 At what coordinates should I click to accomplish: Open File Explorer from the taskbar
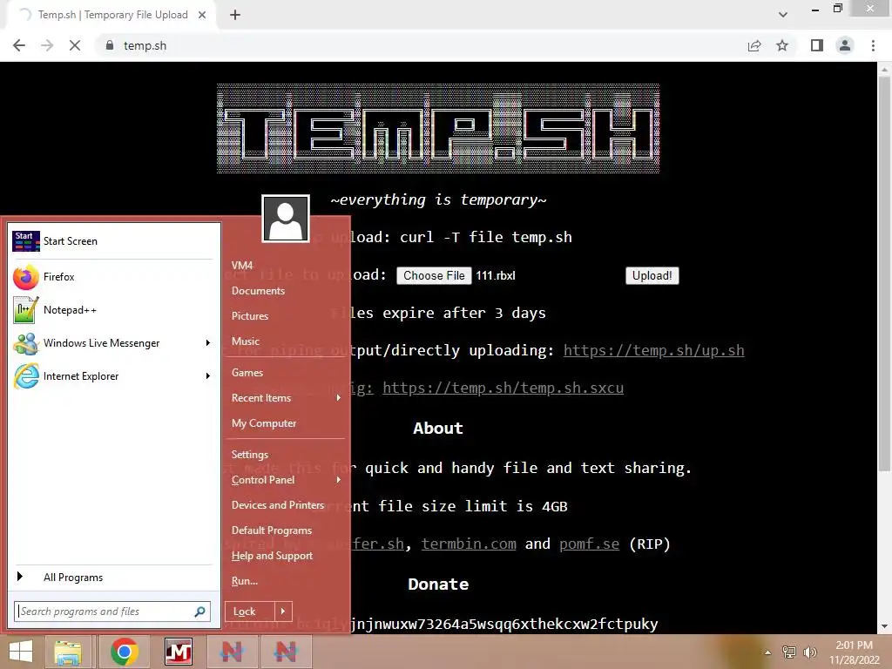[68, 652]
